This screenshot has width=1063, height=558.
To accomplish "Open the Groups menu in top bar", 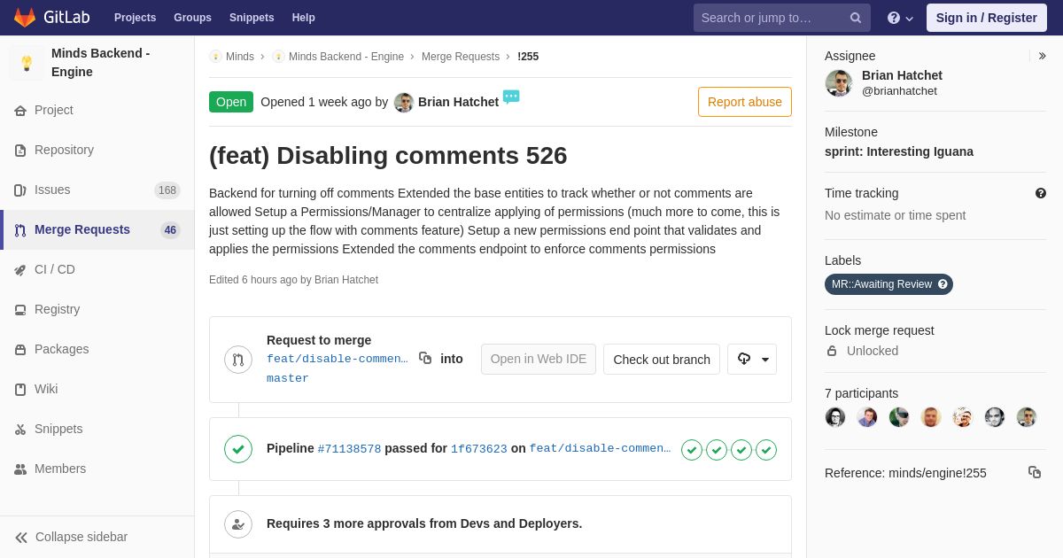I will [192, 18].
